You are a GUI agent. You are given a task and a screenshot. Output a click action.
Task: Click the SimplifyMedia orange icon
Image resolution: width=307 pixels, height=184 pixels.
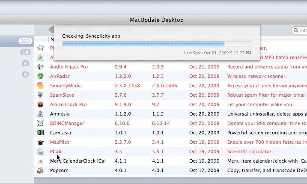[40, 86]
